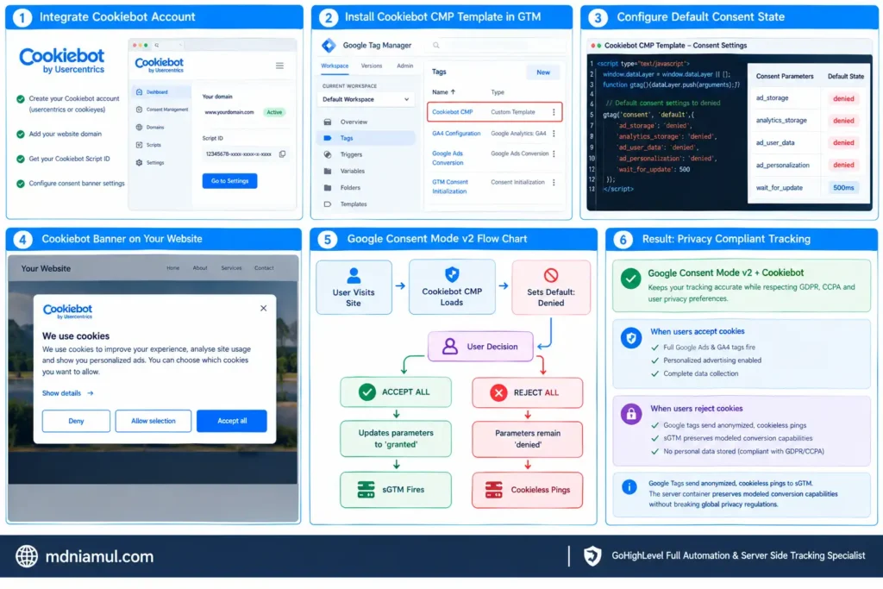Click the User Decision person icon

tap(449, 346)
